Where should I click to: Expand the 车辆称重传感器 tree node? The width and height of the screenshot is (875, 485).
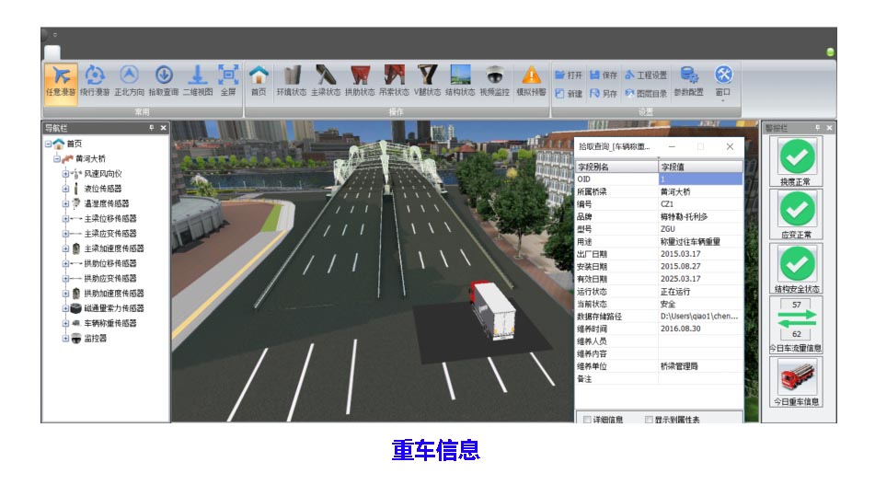click(x=65, y=323)
